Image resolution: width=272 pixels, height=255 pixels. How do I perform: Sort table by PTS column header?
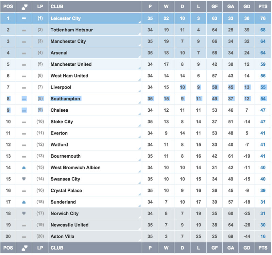263,6
